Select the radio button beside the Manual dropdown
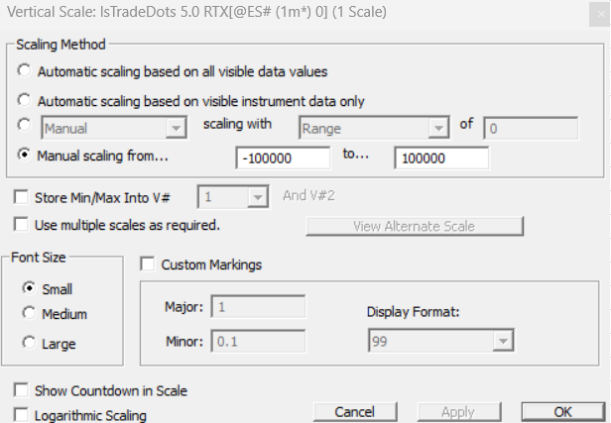 tap(24, 127)
